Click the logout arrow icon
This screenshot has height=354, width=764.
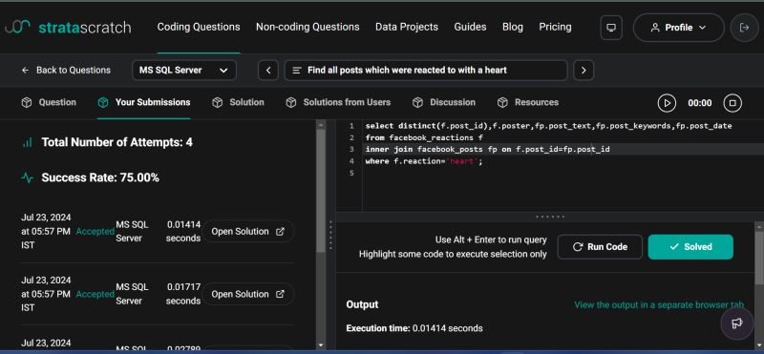[x=744, y=28]
